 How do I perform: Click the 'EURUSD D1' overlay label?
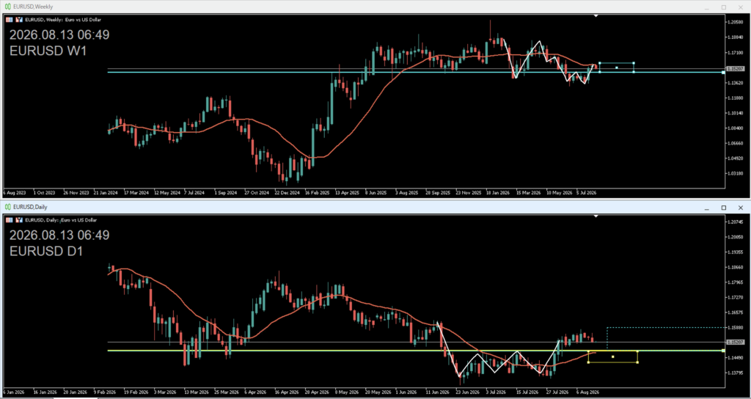(x=46, y=251)
